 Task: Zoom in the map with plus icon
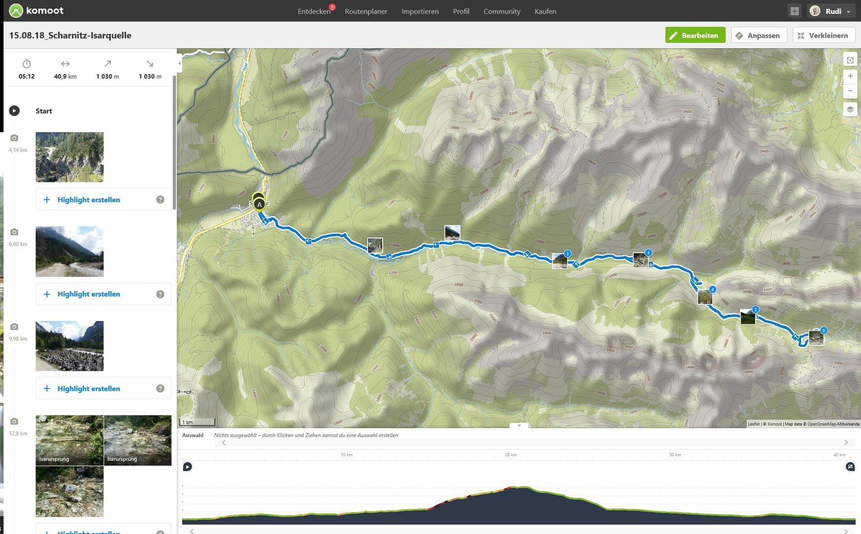tap(850, 76)
